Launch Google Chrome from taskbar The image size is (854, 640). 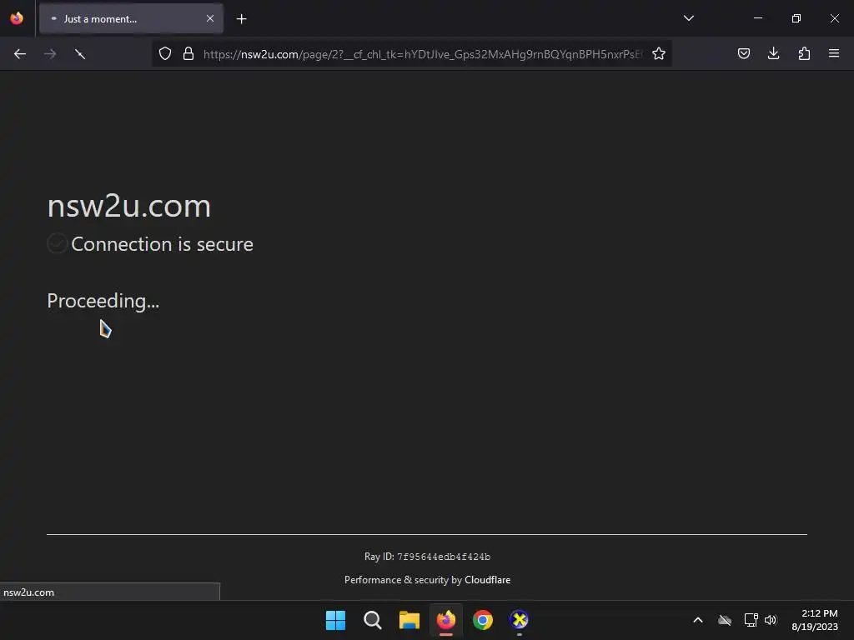(x=483, y=620)
